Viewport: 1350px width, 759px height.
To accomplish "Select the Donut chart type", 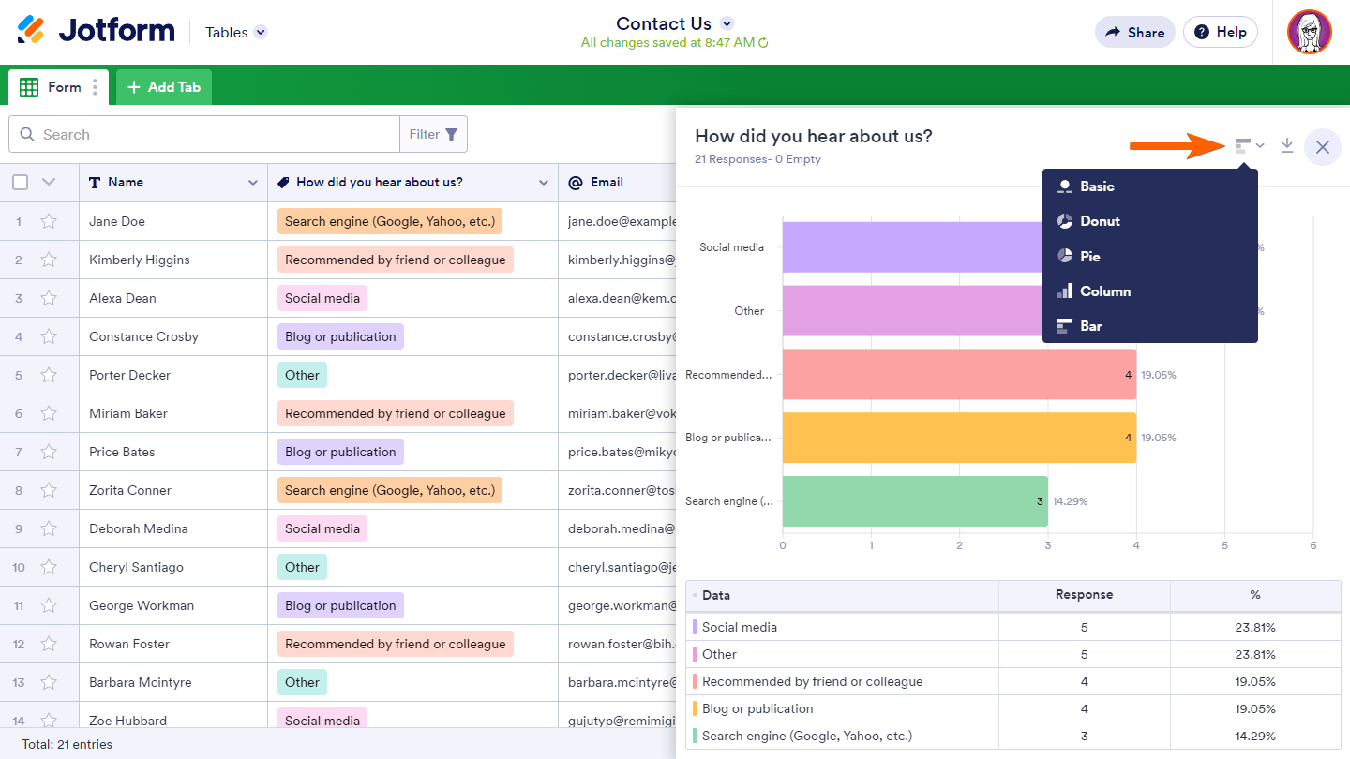I will coord(1100,221).
